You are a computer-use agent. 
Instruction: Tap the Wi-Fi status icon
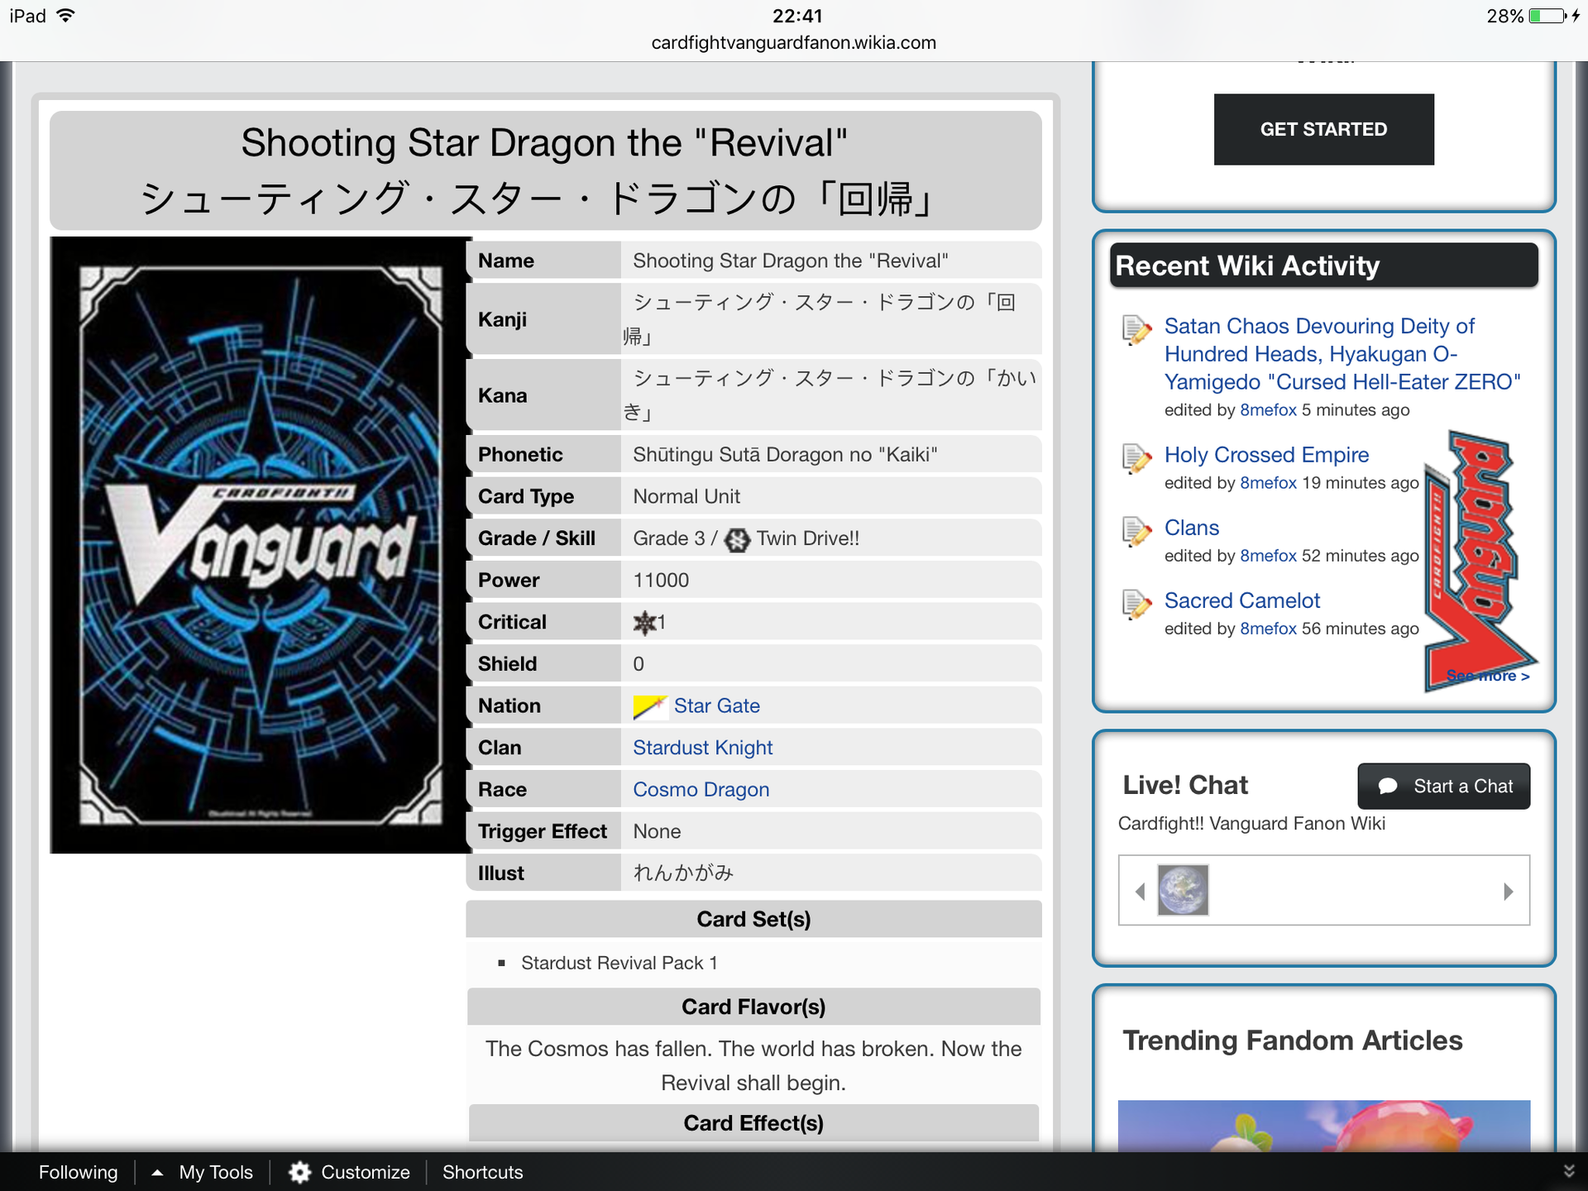coord(65,16)
